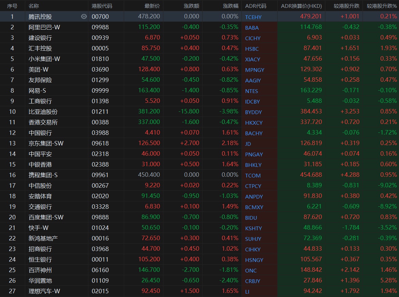Select the 理想汽车-W row
399x297 pixels.
pyautogui.click(x=44, y=291)
